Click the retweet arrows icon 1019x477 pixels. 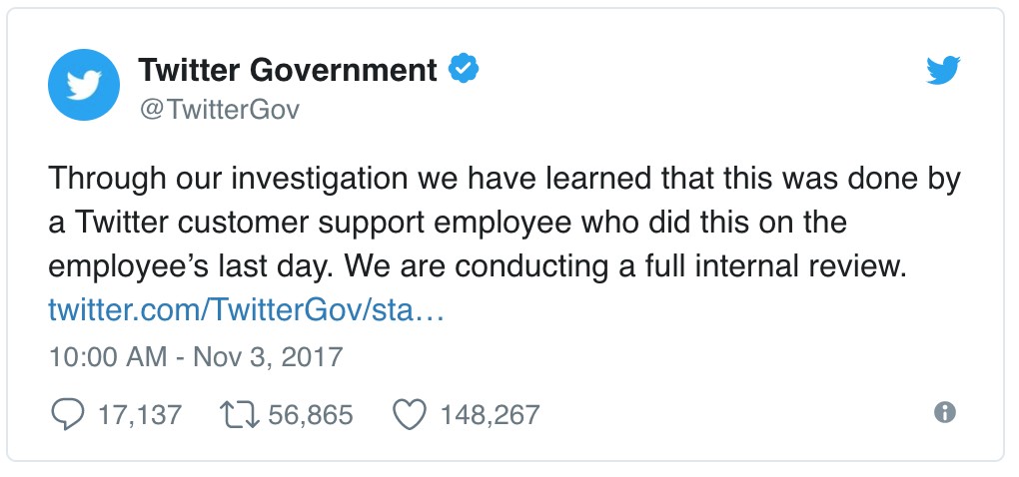(241, 414)
